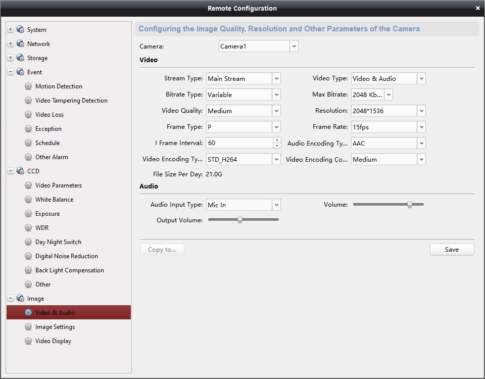Select the Video Display gear icon
This screenshot has width=485, height=379.
click(x=28, y=341)
